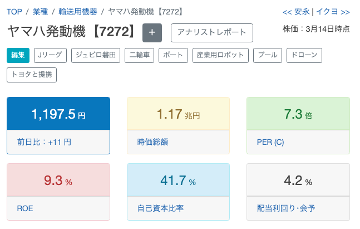
Task: Go to the 業種 breadcrumb link
Action: click(40, 12)
